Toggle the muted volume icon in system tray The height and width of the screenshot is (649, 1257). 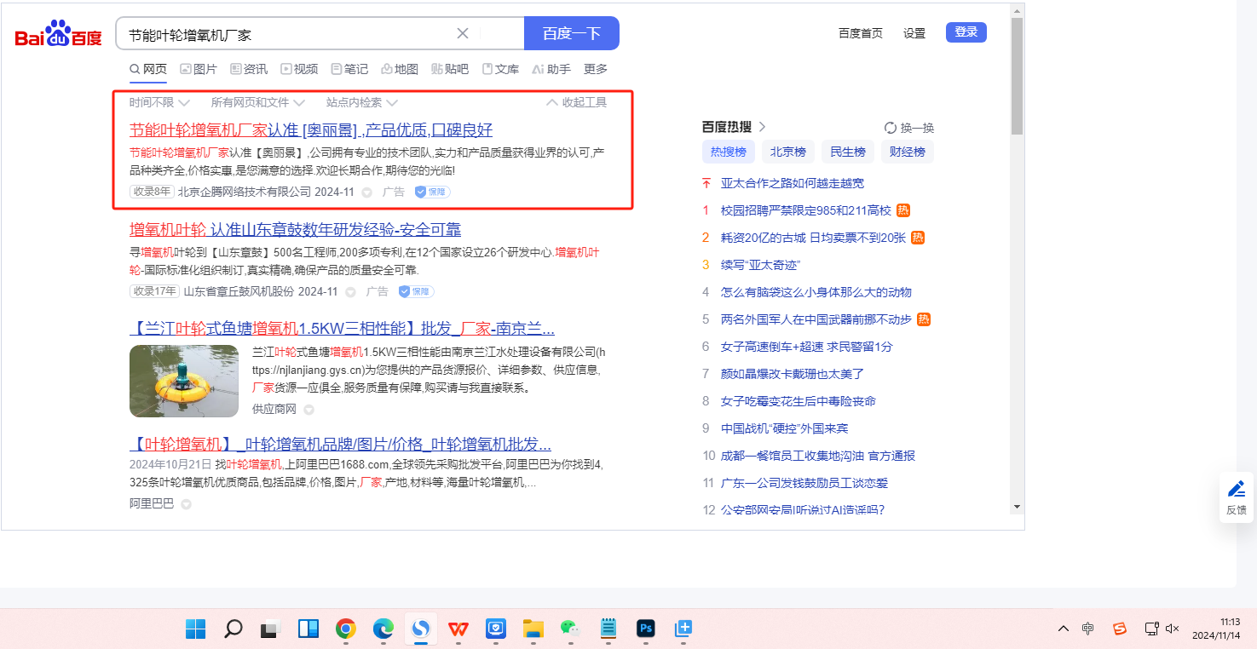click(x=1172, y=629)
